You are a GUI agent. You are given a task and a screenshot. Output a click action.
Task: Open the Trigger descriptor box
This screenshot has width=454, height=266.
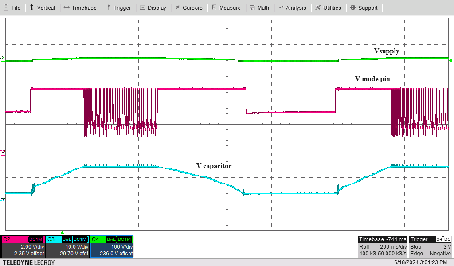click(431, 246)
